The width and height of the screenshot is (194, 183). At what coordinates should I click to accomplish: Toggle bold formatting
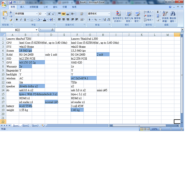17,19
